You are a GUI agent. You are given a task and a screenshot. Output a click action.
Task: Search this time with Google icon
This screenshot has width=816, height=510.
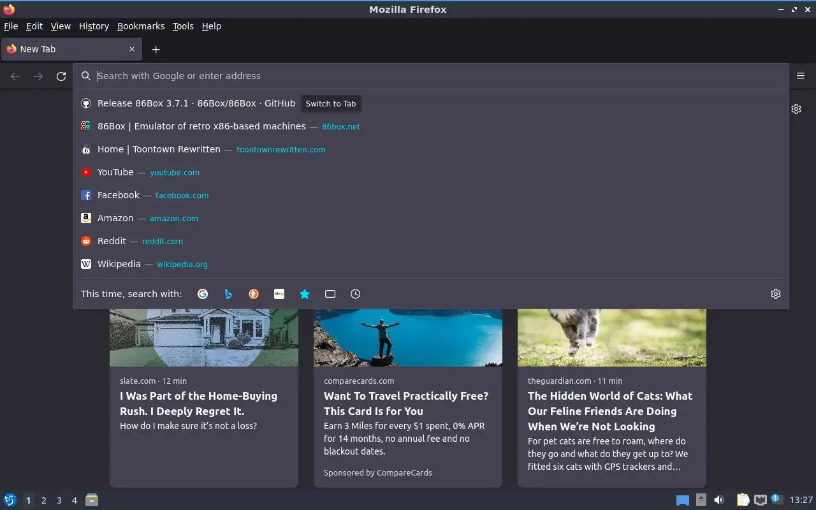coord(203,294)
